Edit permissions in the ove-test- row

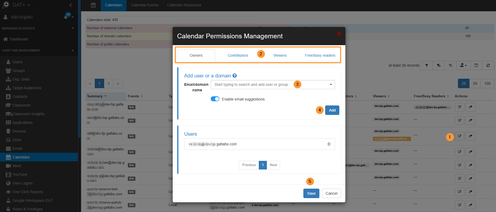pyautogui.click(x=460, y=192)
